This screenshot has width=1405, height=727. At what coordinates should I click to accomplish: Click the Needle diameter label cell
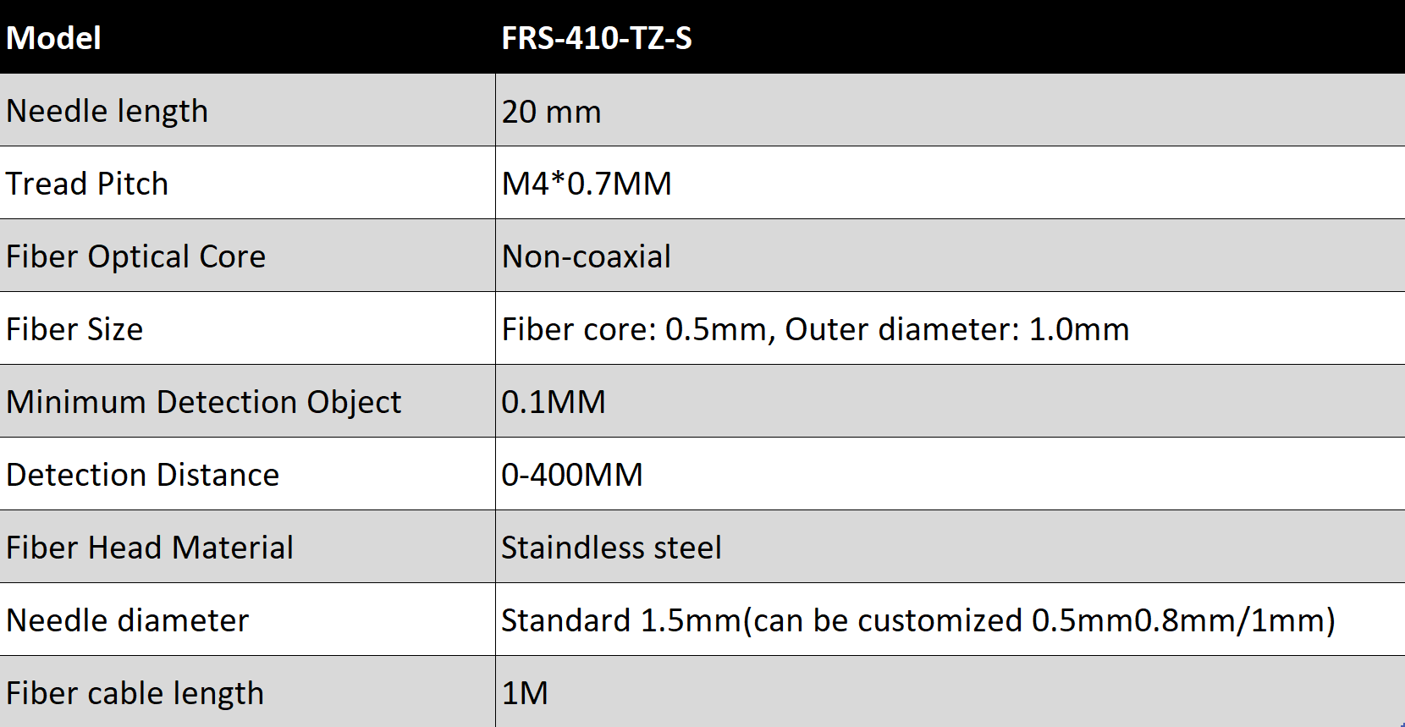(247, 620)
